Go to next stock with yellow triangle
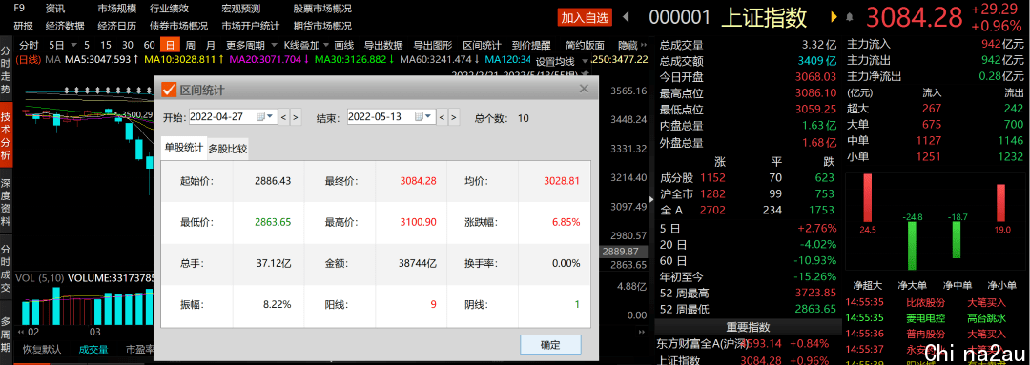This screenshot has width=1030, height=365. (834, 17)
